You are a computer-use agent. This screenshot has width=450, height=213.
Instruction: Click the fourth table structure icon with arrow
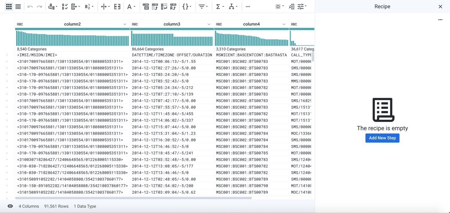(173, 7)
